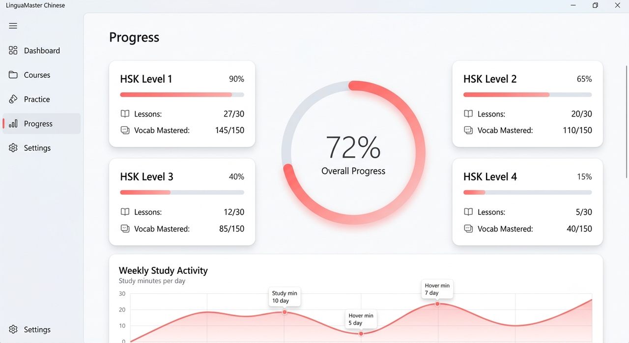Image resolution: width=629 pixels, height=343 pixels.
Task: Click the Hover min 7 day tooltip
Action: [x=437, y=289]
